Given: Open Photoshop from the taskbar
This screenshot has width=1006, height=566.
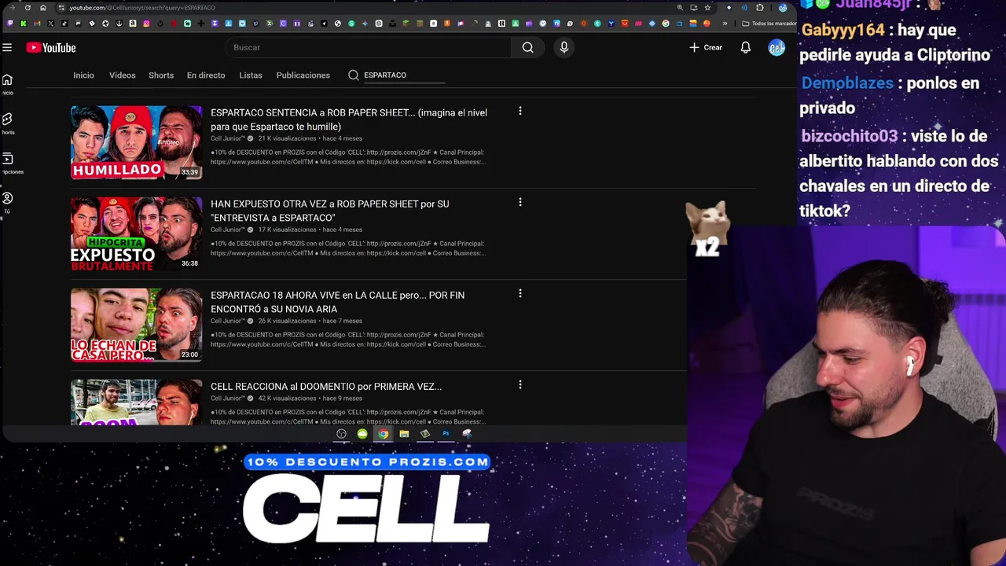Looking at the screenshot, I should click(446, 434).
